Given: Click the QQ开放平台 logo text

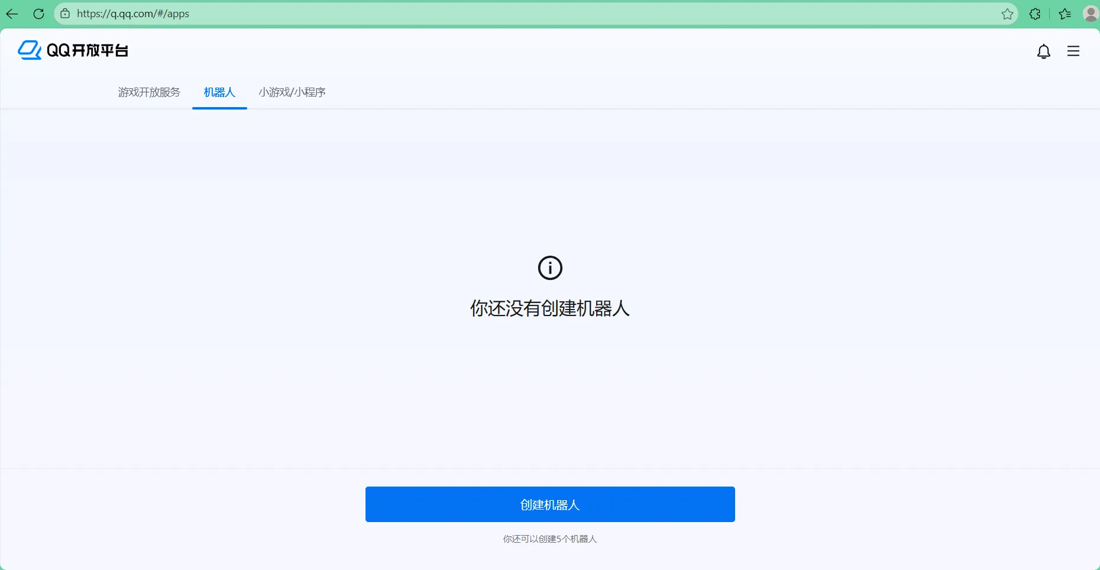Looking at the screenshot, I should (87, 51).
